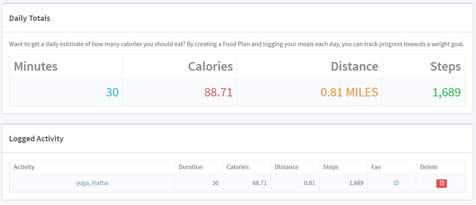
Task: Select the large Calories header in Daily Totals
Action: [x=210, y=66]
